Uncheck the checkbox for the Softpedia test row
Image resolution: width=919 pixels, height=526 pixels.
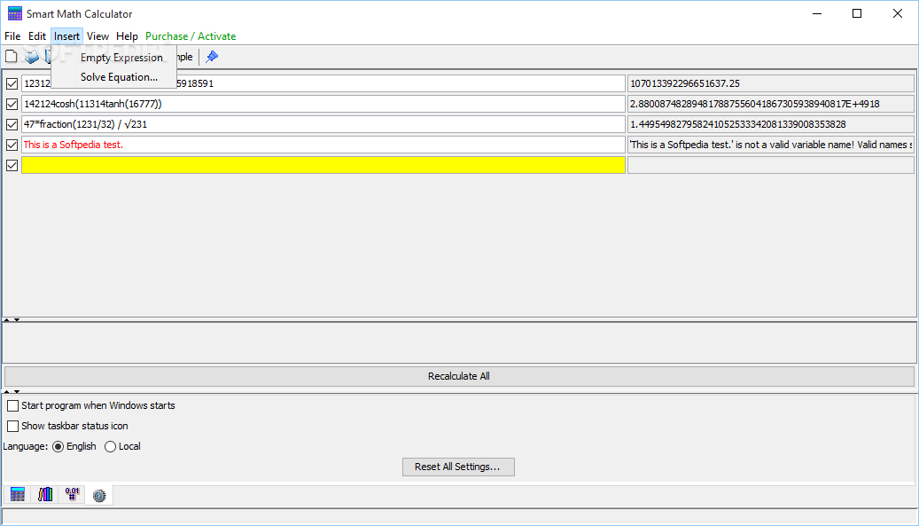click(12, 145)
